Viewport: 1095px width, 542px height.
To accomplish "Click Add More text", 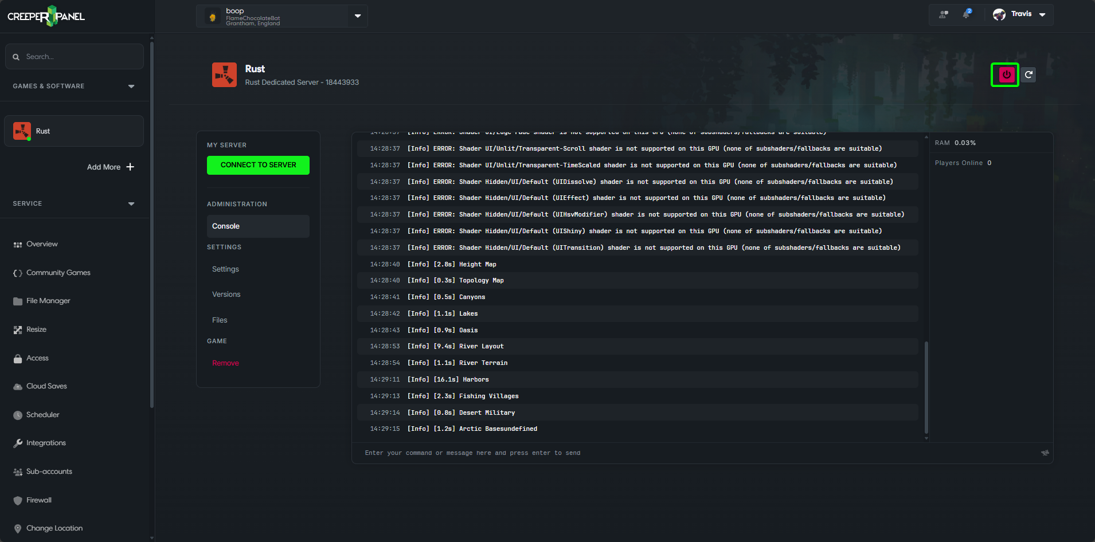I will coord(104,167).
